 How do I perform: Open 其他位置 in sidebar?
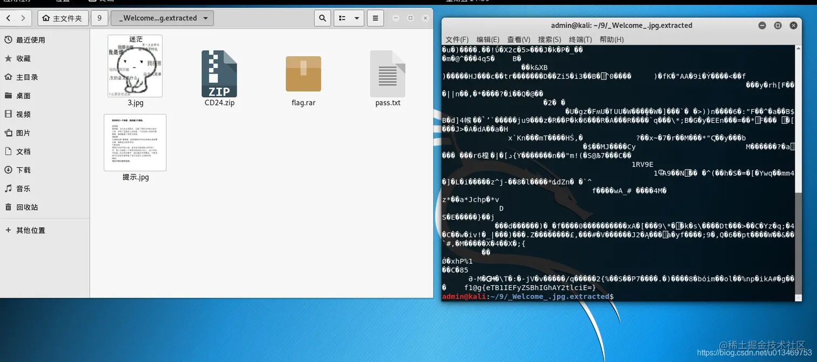coord(45,230)
